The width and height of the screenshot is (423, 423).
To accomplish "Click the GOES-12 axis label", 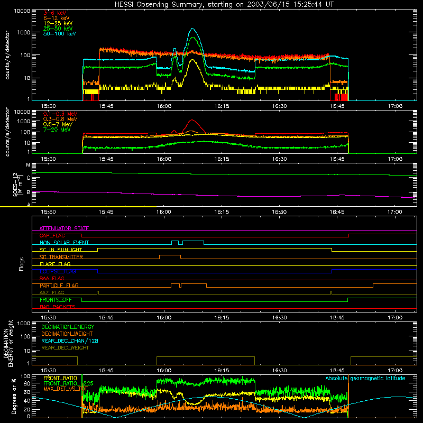I will 17,185.
